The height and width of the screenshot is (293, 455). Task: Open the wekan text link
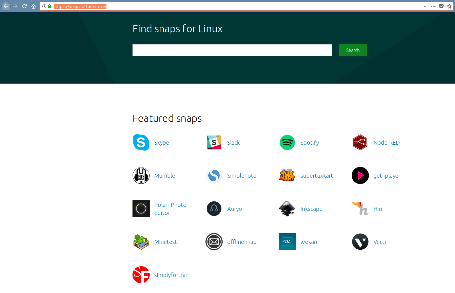pos(309,242)
